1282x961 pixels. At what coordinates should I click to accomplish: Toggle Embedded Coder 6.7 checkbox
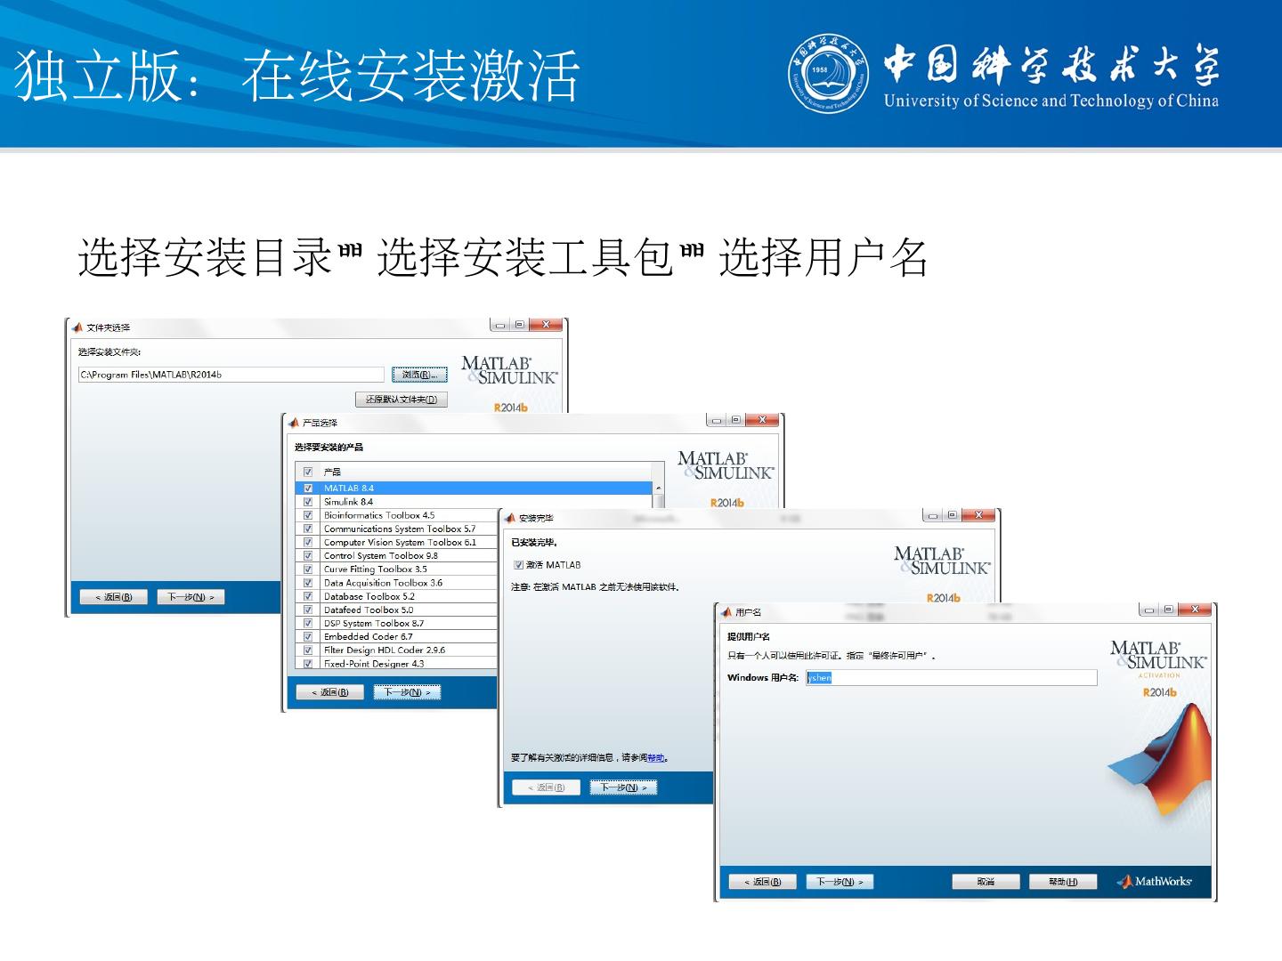[308, 636]
